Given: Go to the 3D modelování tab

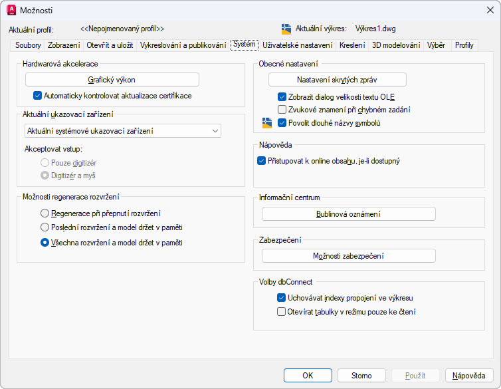Looking at the screenshot, I should tap(396, 45).
